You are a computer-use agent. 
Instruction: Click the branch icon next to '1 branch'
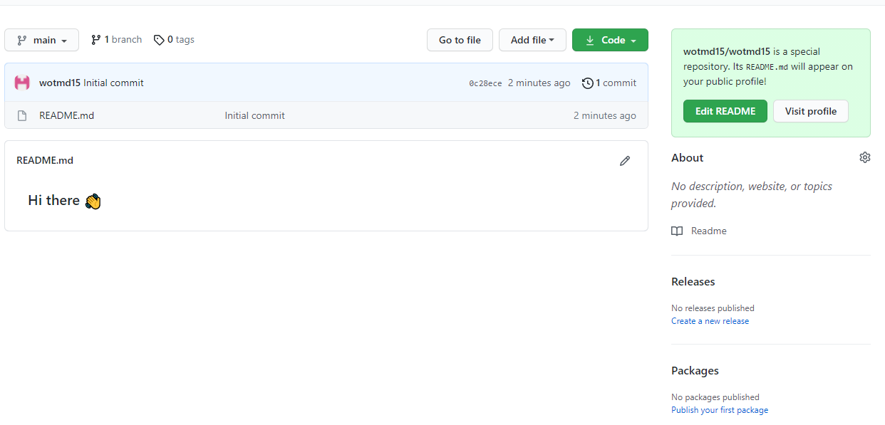[95, 39]
